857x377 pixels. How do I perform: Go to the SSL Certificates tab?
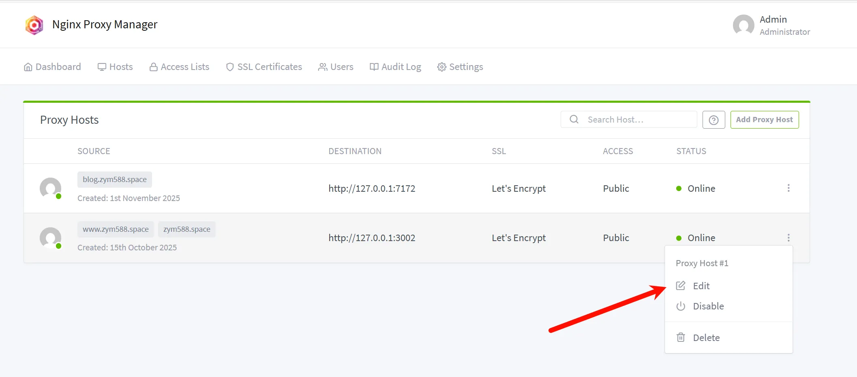tap(264, 67)
